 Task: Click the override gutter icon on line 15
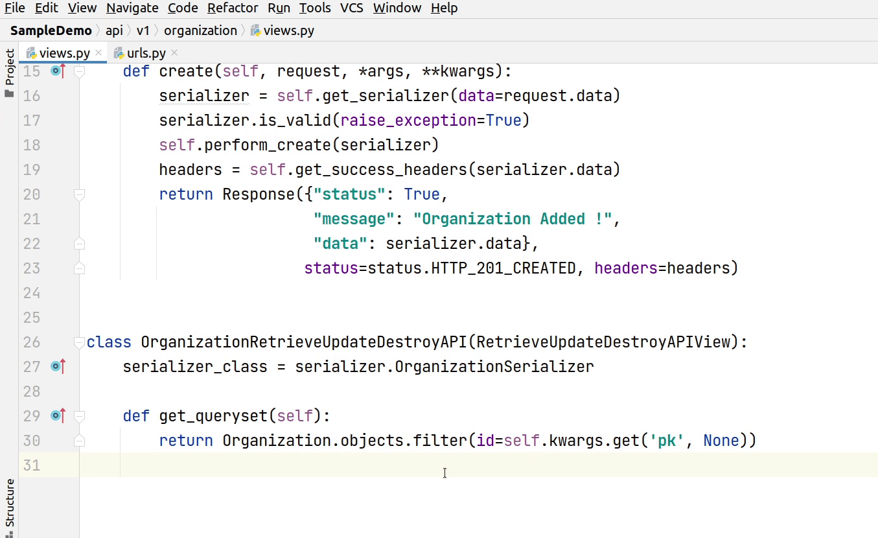pyautogui.click(x=58, y=71)
